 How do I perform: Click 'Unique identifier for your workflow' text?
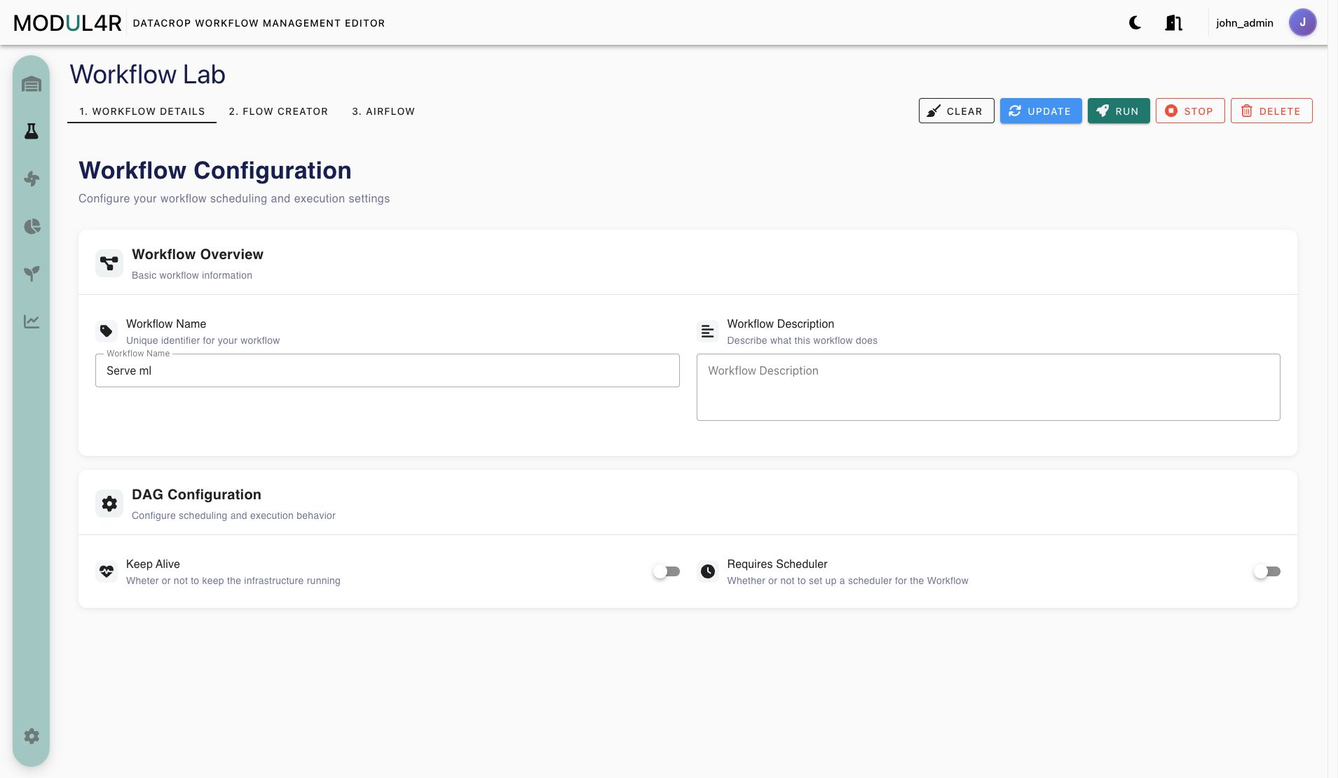(x=203, y=340)
